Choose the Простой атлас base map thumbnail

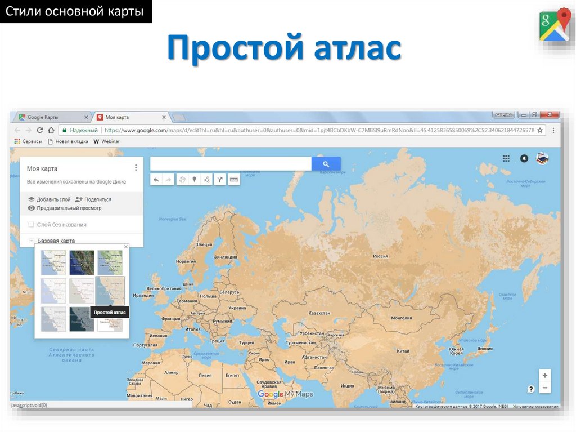pyautogui.click(x=110, y=291)
